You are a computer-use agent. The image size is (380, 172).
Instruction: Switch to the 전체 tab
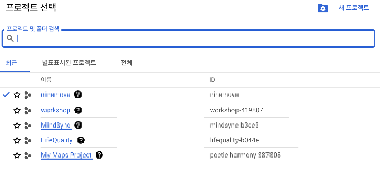[126, 62]
